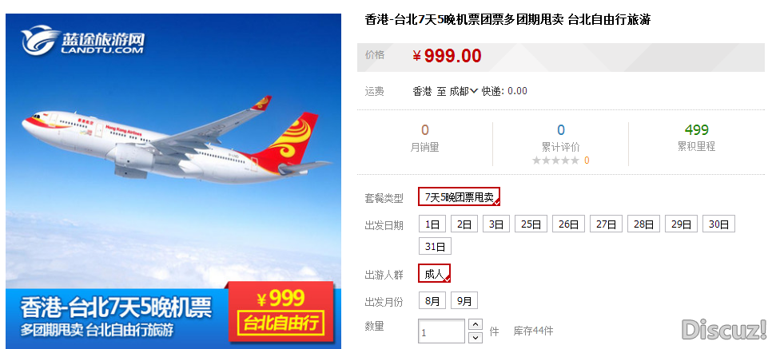The width and height of the screenshot is (780, 349).
Task: Select departure date 25日
Action: click(531, 224)
